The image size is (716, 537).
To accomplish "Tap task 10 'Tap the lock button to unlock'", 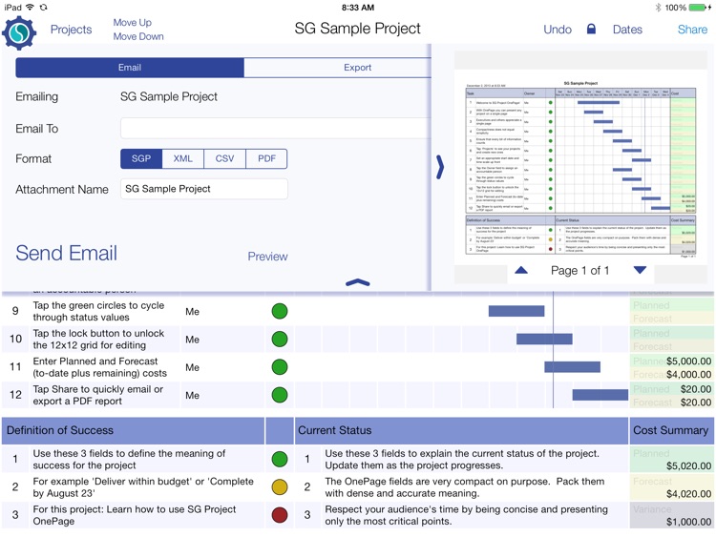I will [x=98, y=339].
